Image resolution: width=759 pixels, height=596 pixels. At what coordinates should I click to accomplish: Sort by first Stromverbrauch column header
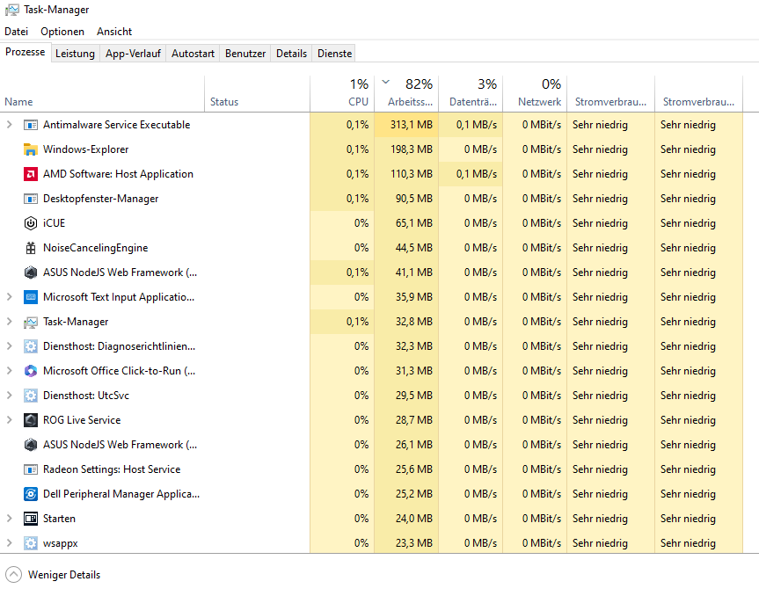611,94
